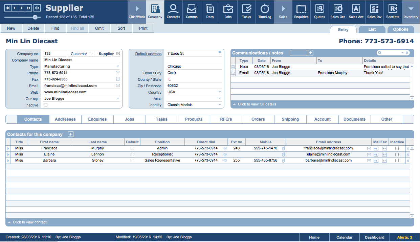Click the plus icon to add a new contact
The width and height of the screenshot is (420, 242).
pos(71,134)
